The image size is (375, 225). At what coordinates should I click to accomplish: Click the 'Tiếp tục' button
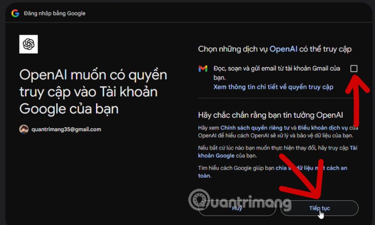(x=319, y=208)
